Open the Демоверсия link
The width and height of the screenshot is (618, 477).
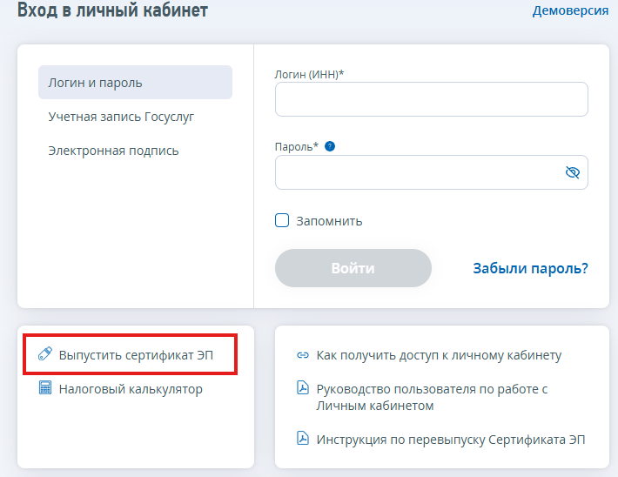coord(569,11)
